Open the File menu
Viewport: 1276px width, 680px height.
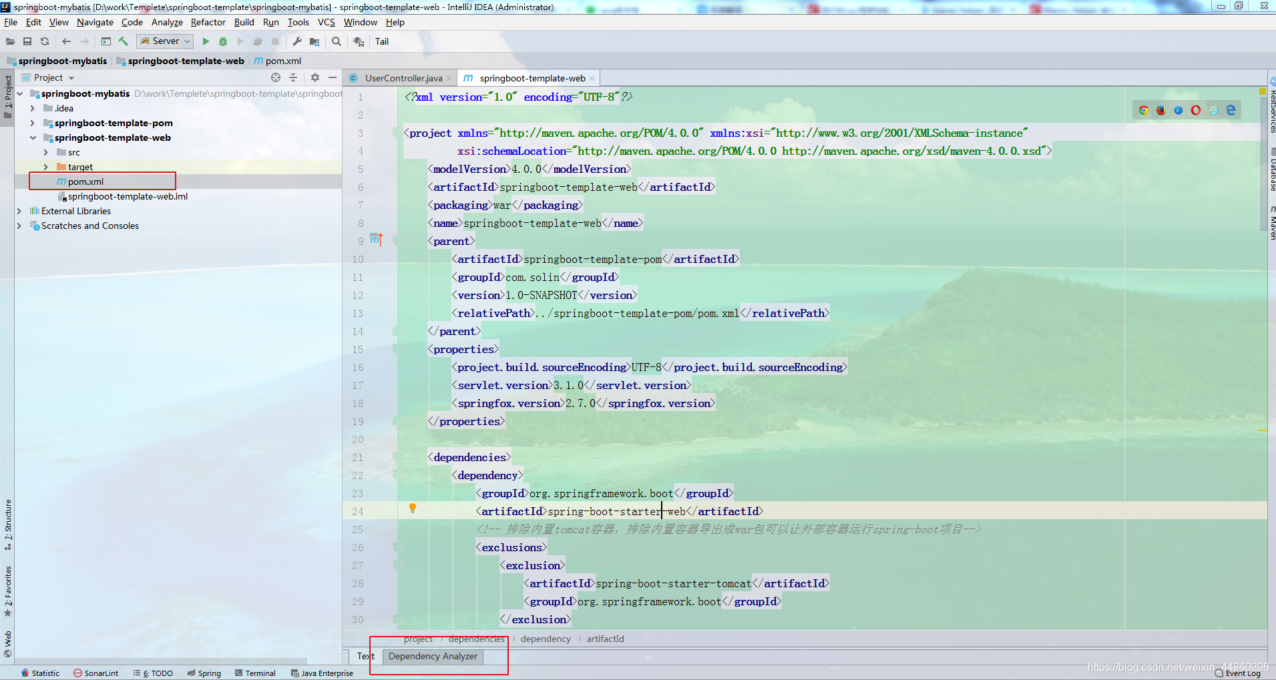11,22
